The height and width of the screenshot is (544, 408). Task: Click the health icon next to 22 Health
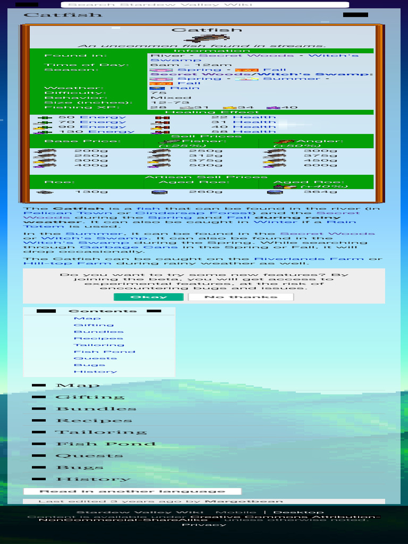162,117
